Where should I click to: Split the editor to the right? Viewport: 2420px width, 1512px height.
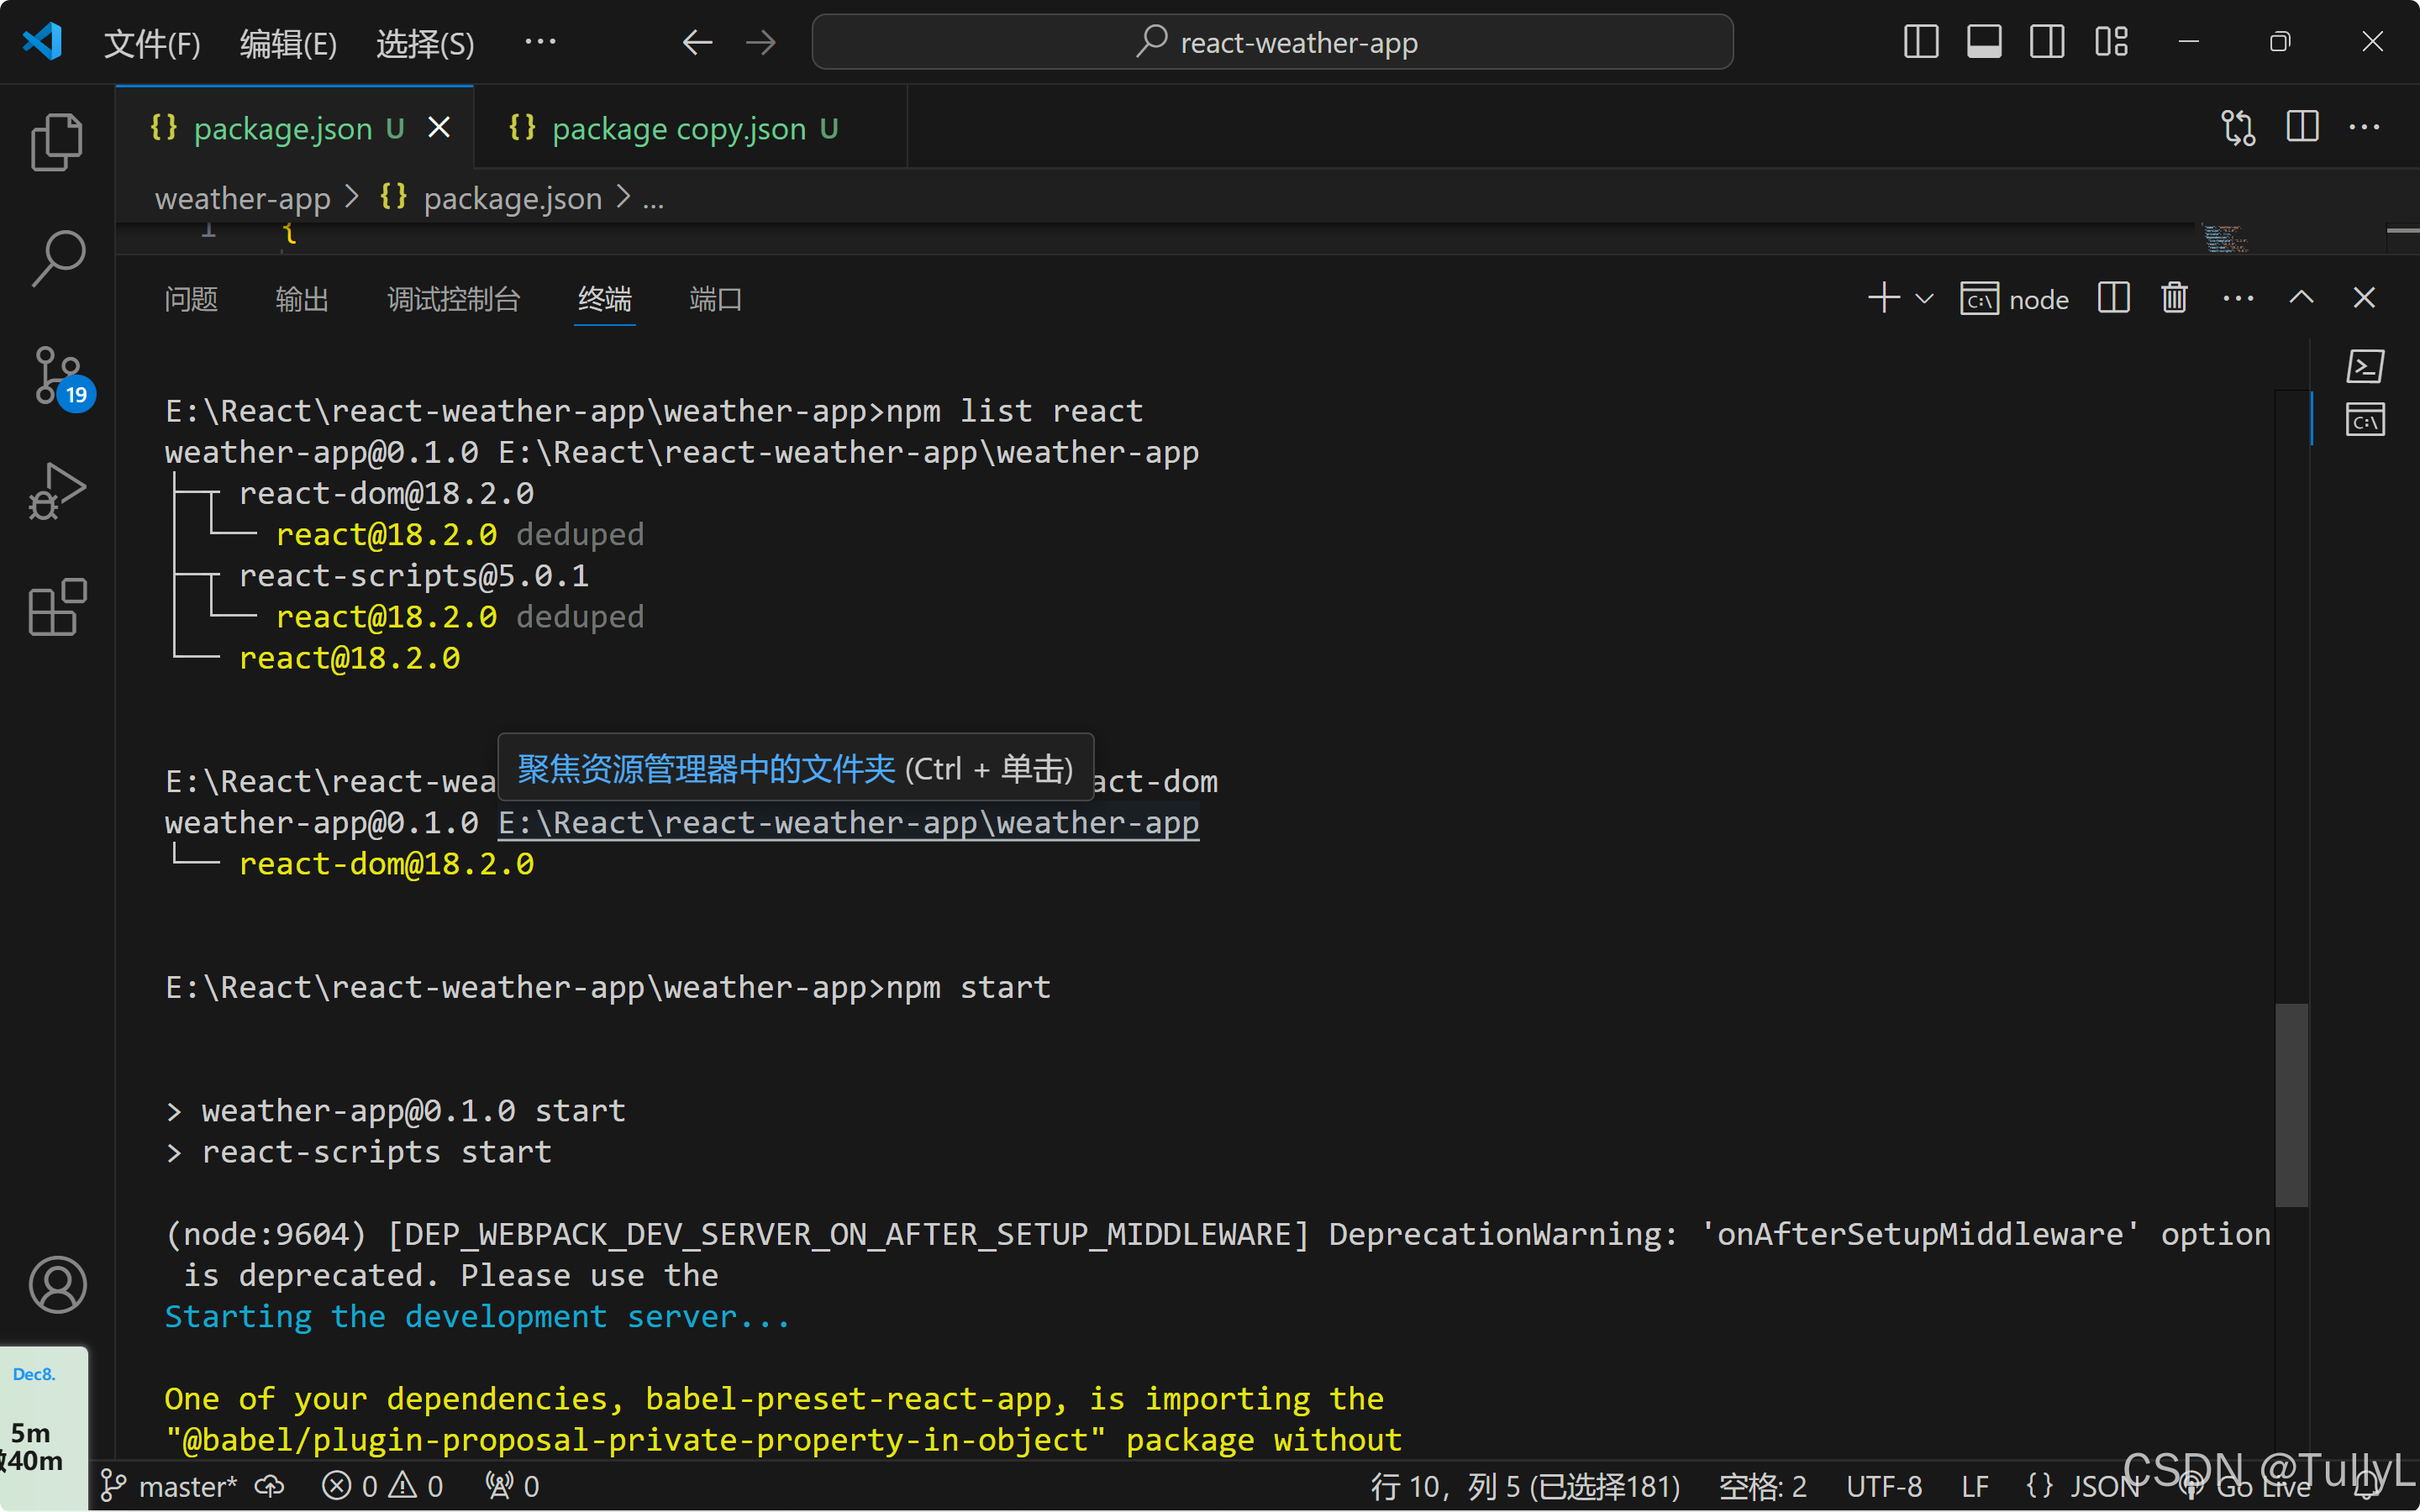pos(2302,127)
